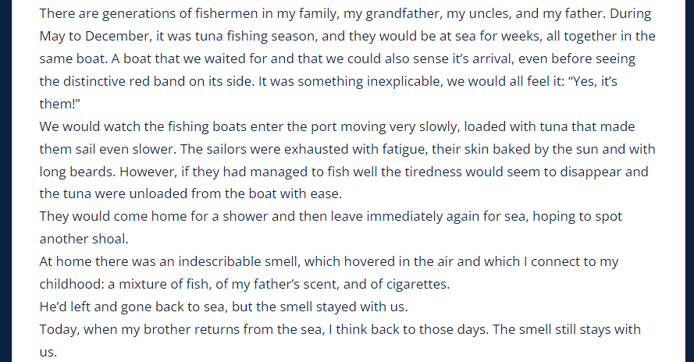Click the word "them!" ending the quote
Image resolution: width=694 pixels, height=362 pixels.
[59, 104]
